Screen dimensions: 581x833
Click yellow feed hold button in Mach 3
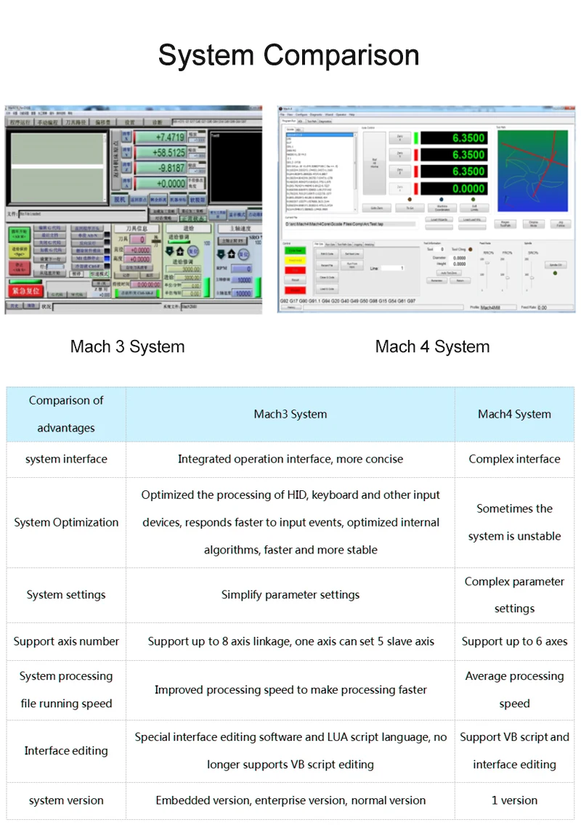(x=20, y=251)
